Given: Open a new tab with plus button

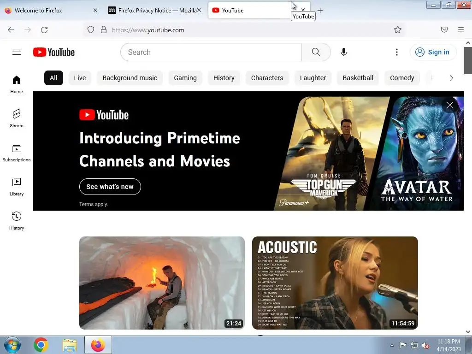Looking at the screenshot, I should click(320, 10).
